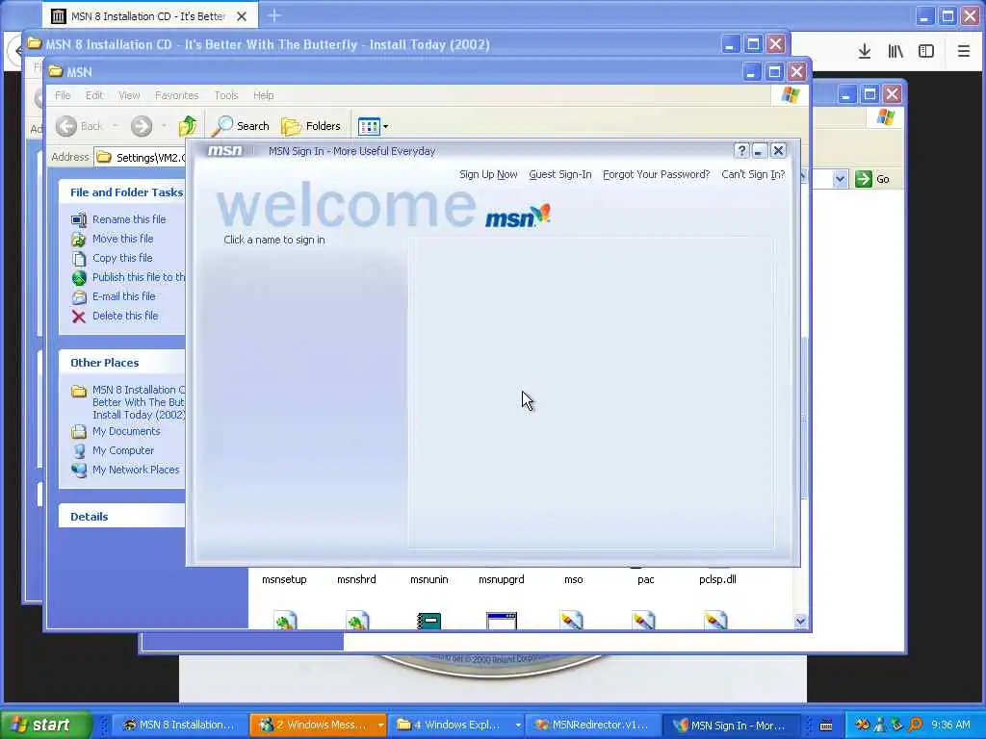986x739 pixels.
Task: Click the system clock showing 9:36 AM
Action: (x=950, y=726)
